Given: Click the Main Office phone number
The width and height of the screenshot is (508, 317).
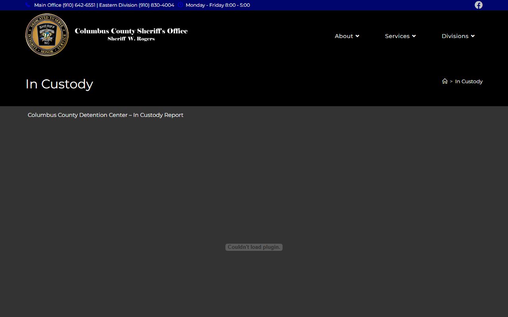Looking at the screenshot, I should pos(79,5).
